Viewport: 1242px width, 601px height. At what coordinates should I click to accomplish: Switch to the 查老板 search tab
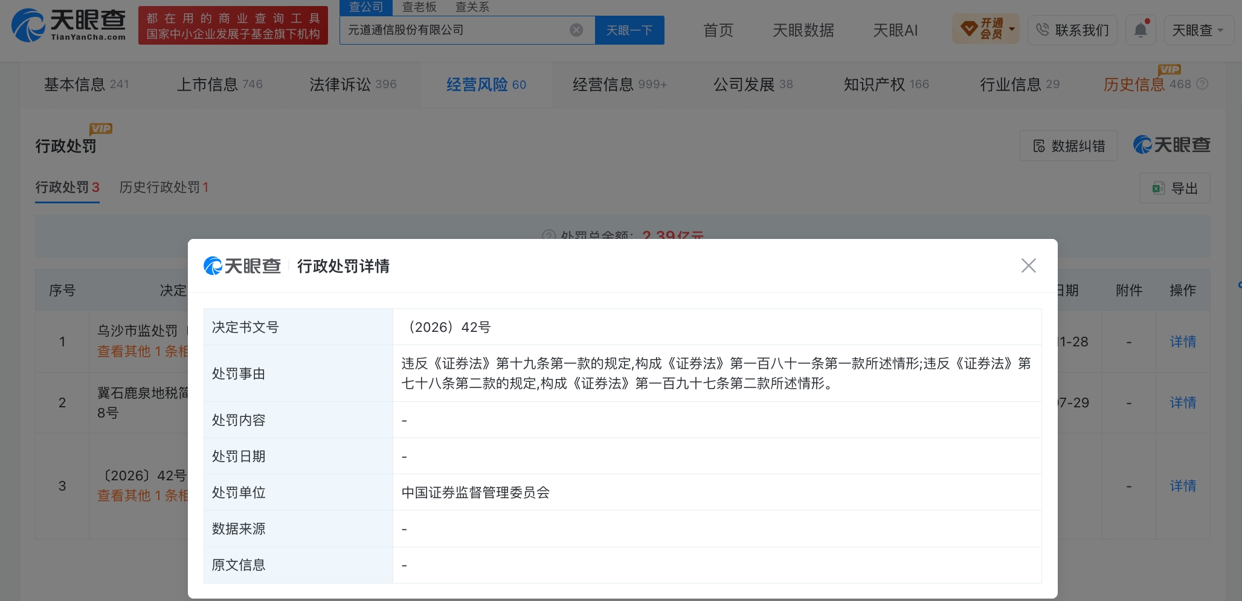419,7
